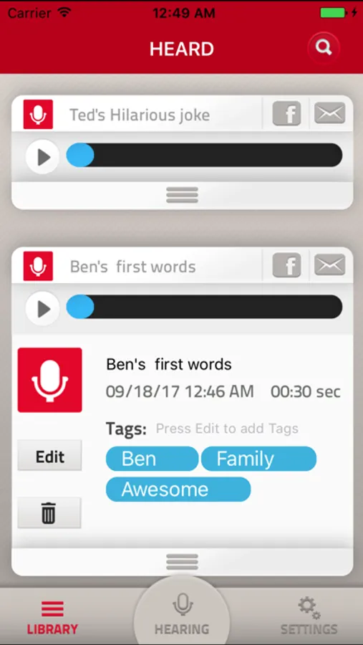The image size is (363, 645).
Task: Expand Ted's Hilarious joke card details handle
Action: point(182,195)
